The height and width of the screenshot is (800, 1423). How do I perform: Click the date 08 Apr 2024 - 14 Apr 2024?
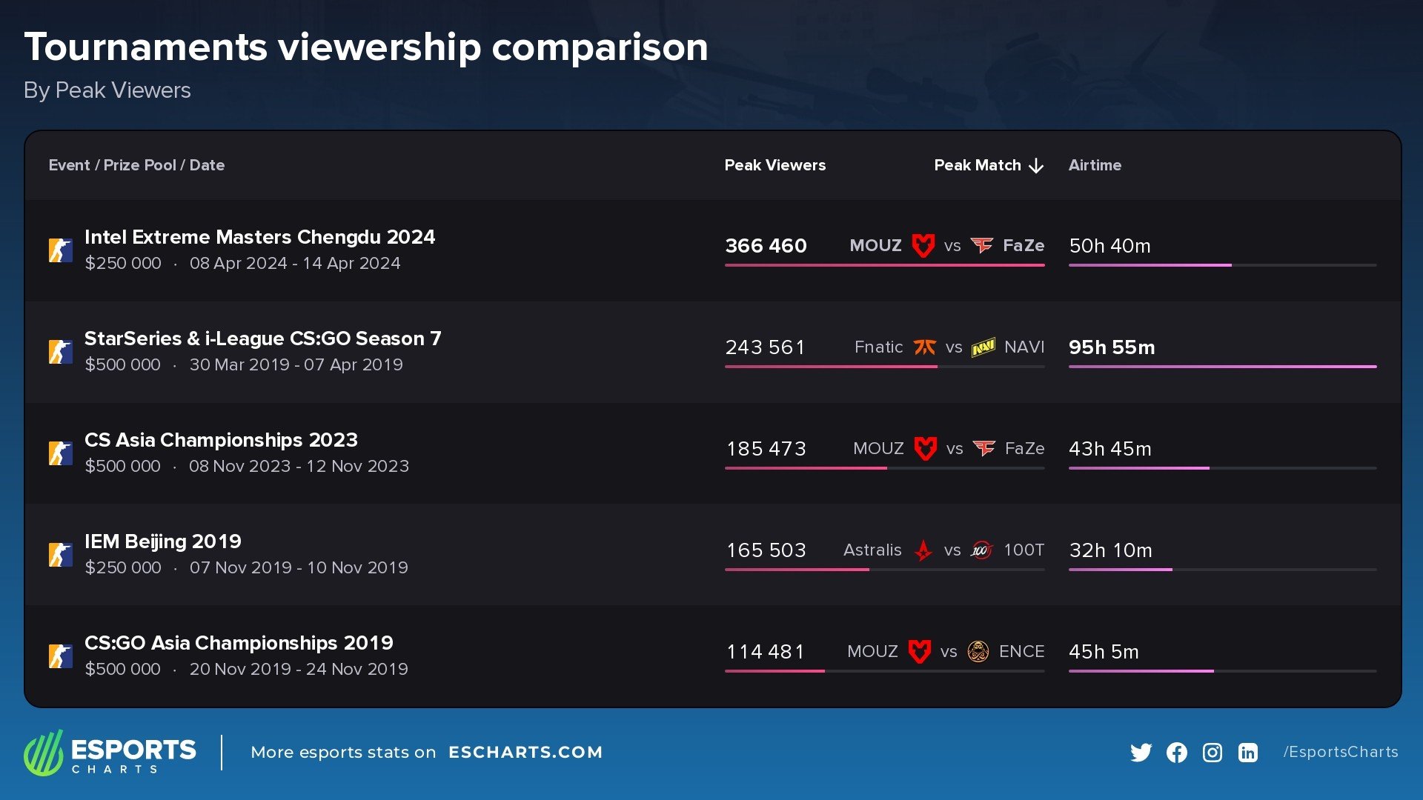(x=295, y=264)
